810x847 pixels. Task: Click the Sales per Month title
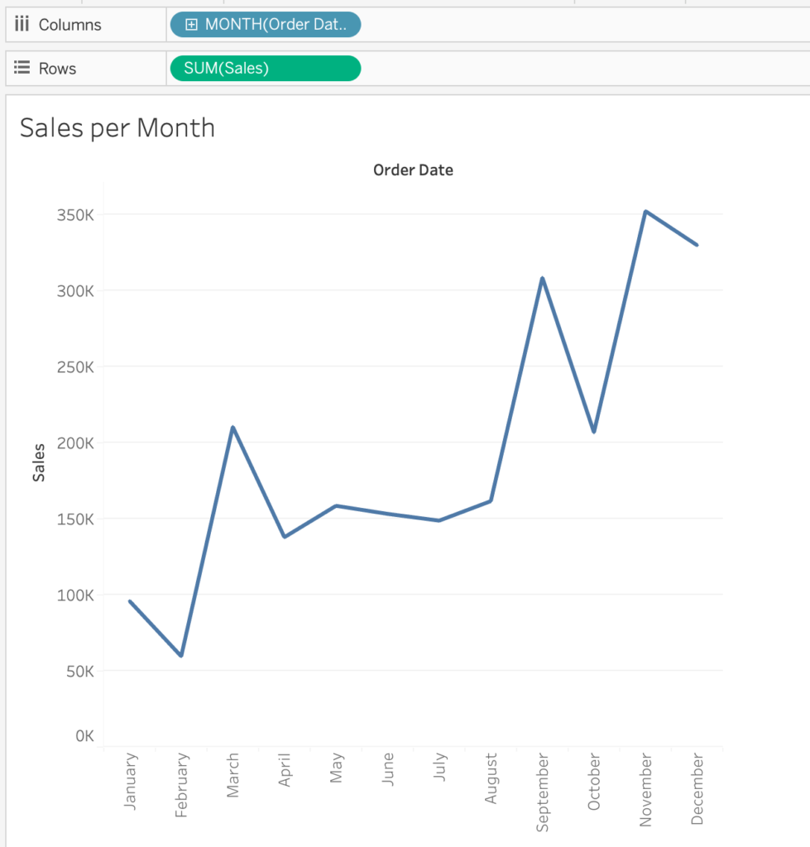(117, 127)
